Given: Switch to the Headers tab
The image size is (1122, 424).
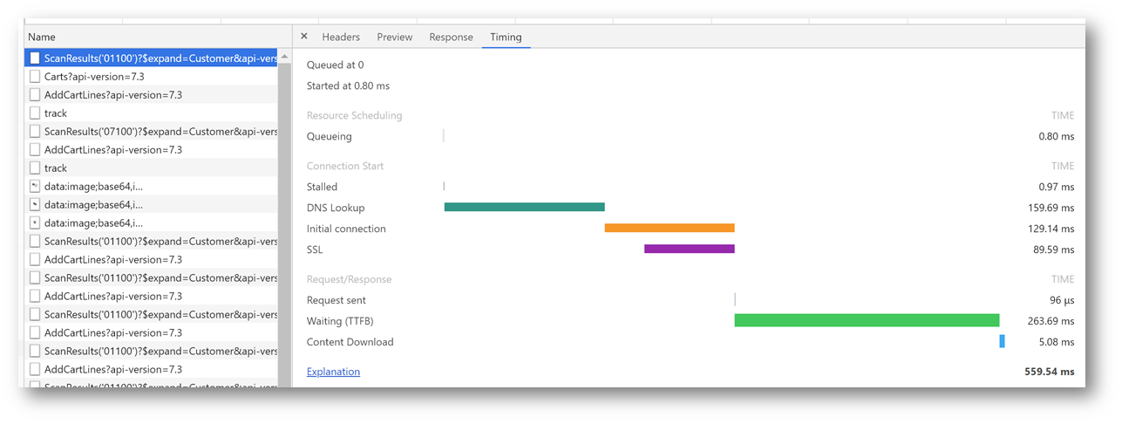Looking at the screenshot, I should [341, 38].
